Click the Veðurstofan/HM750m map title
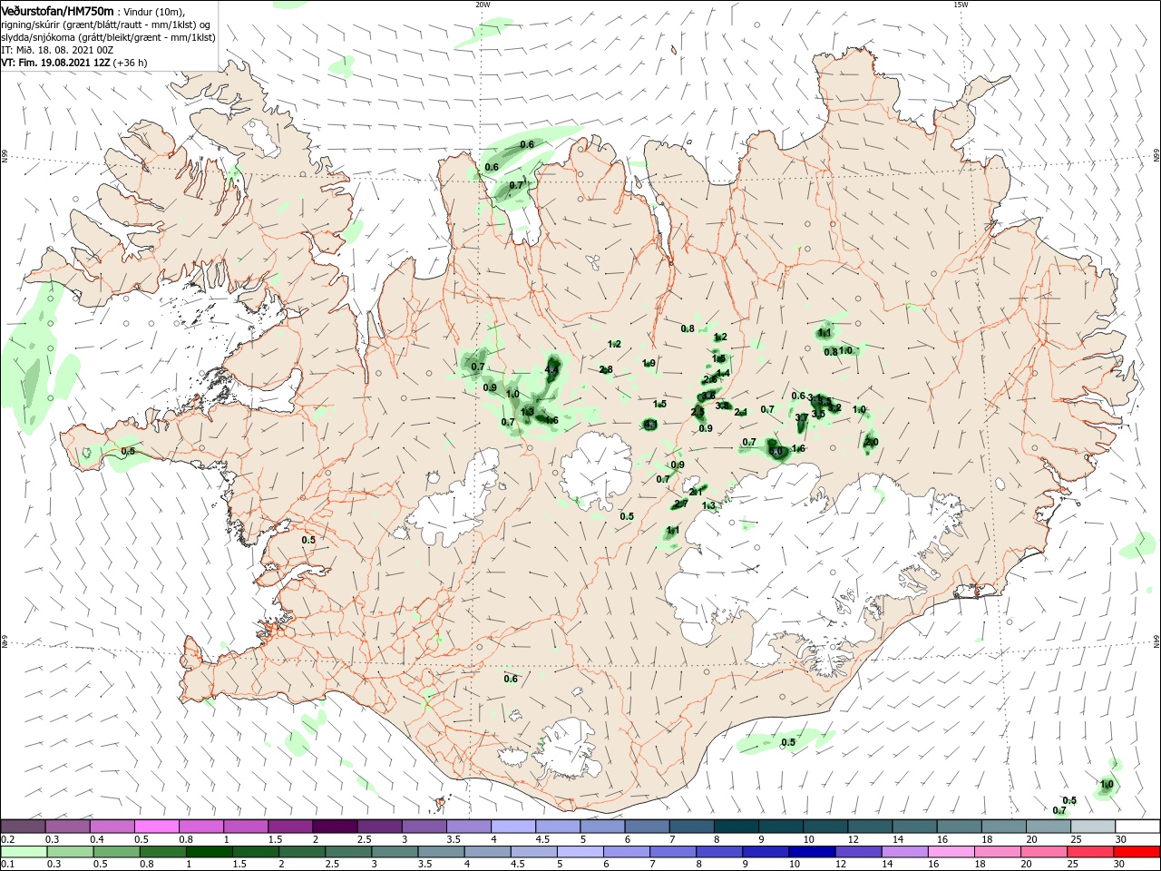This screenshot has width=1161, height=871. (x=57, y=10)
